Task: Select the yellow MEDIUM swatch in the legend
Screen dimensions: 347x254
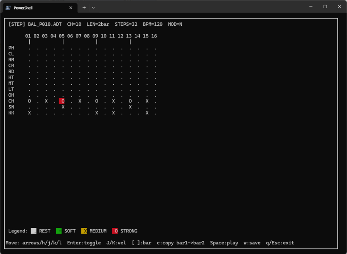Action: point(84,230)
